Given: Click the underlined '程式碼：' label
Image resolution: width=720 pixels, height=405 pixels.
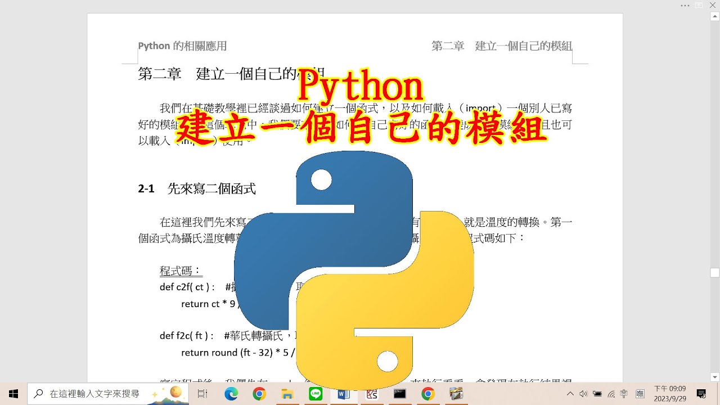Looking at the screenshot, I should (x=181, y=271).
